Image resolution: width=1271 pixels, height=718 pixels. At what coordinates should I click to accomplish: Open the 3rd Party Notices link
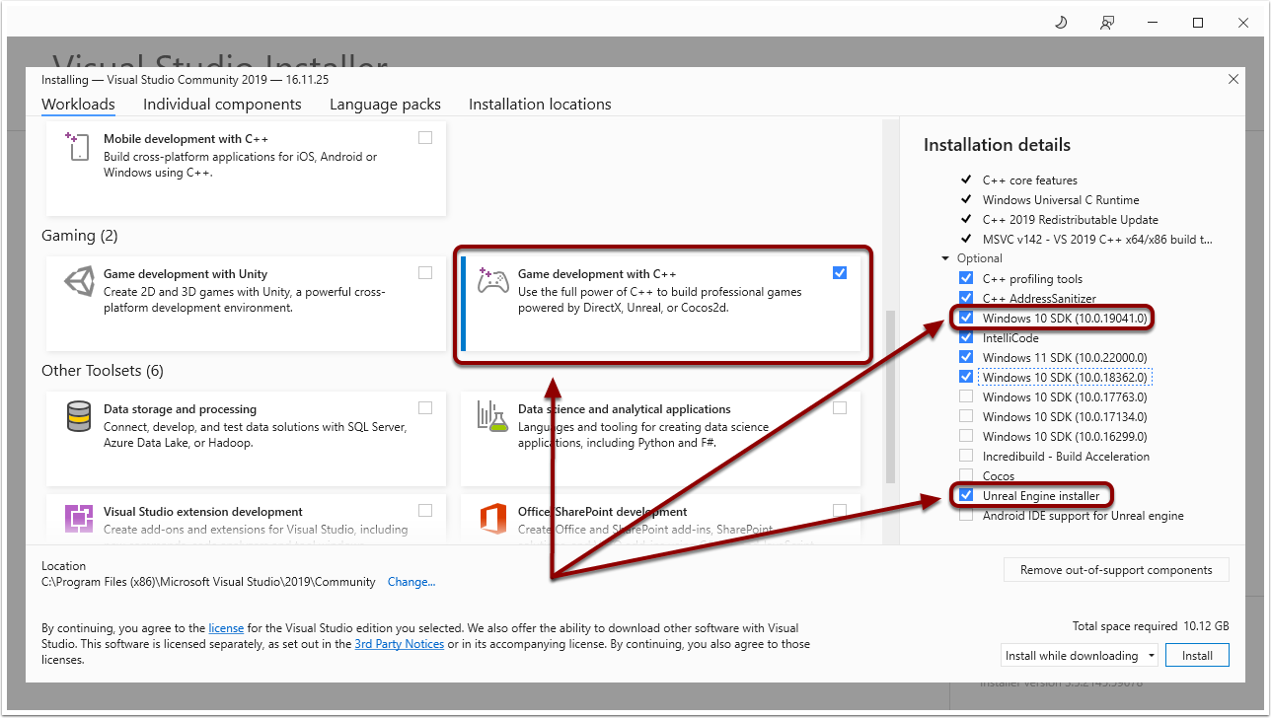(400, 644)
